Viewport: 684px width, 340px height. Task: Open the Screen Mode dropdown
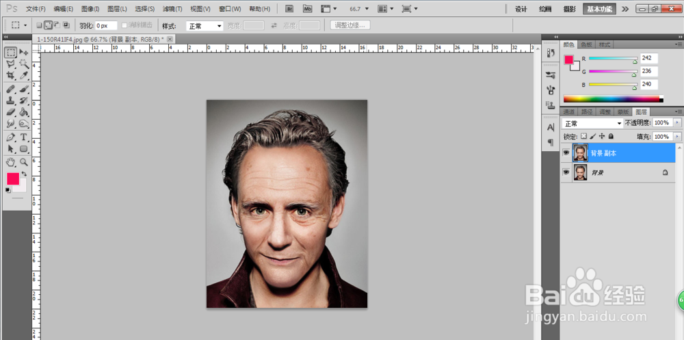click(409, 9)
